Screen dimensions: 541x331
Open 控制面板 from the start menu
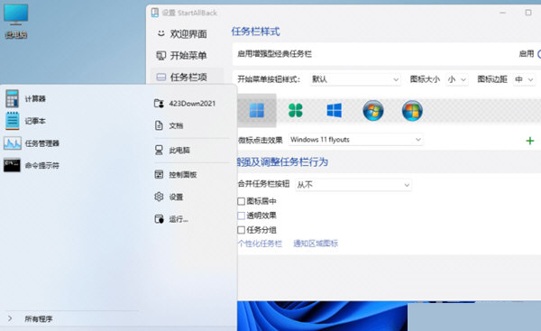(176, 175)
